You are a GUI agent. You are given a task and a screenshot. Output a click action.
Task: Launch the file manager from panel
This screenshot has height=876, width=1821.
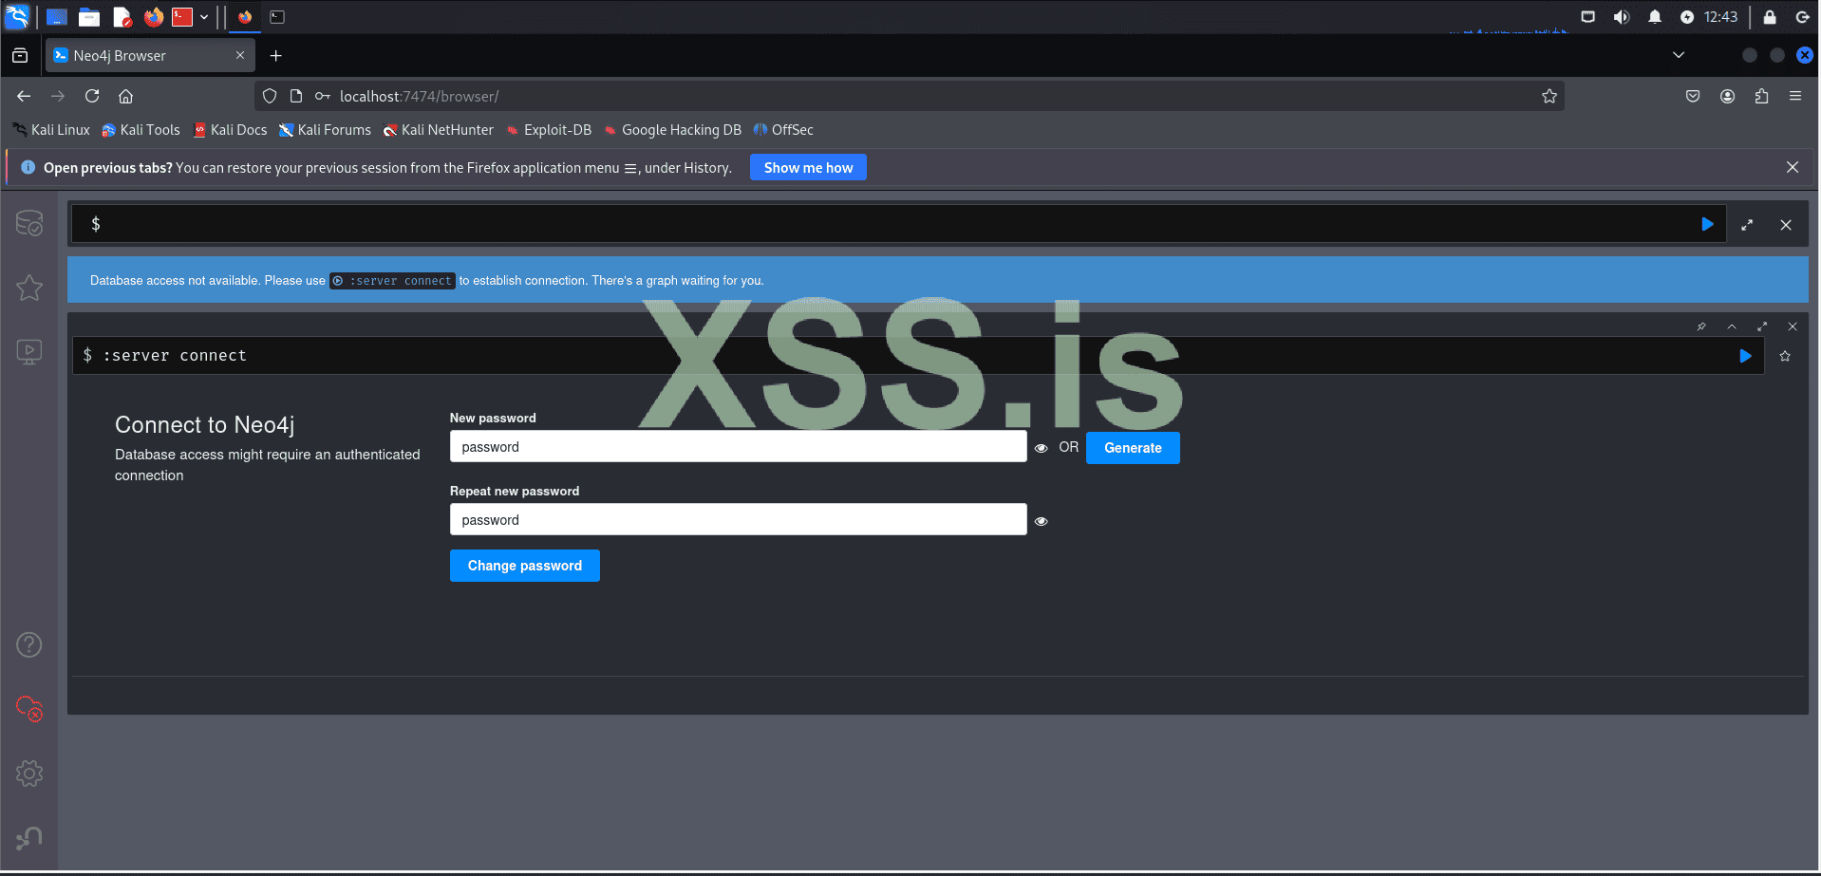pos(89,17)
